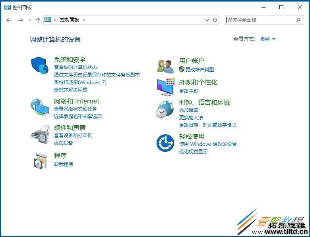The image size is (310, 237).
Task: Click 使用 Windows 建议的设置 link
Action: click(x=208, y=144)
